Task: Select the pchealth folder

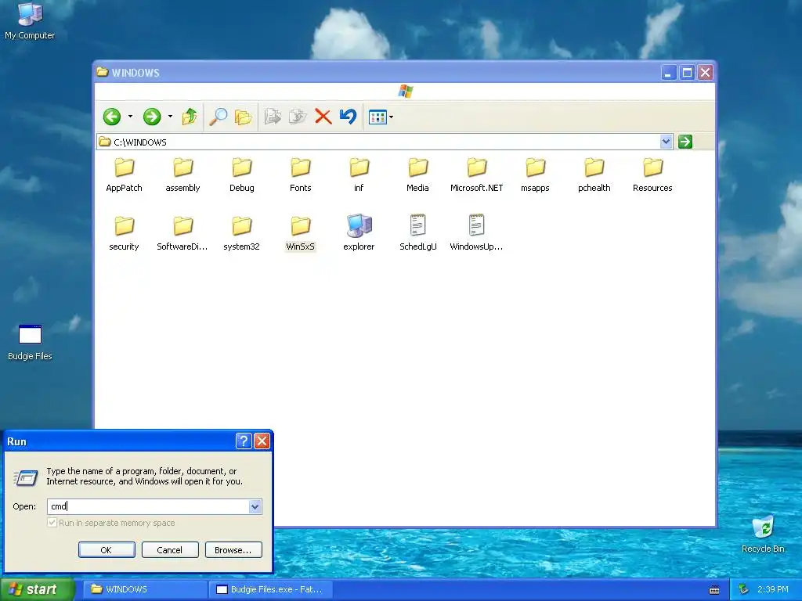Action: click(x=594, y=175)
